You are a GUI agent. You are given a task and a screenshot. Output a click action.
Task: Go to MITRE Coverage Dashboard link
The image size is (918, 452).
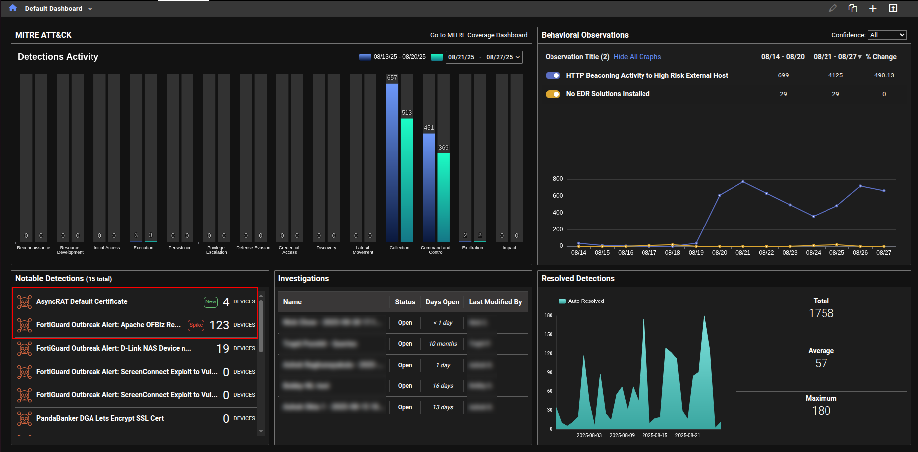(478, 35)
